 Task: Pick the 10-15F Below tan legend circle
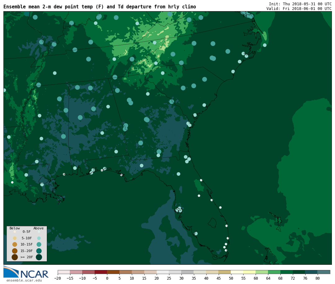[15, 244]
